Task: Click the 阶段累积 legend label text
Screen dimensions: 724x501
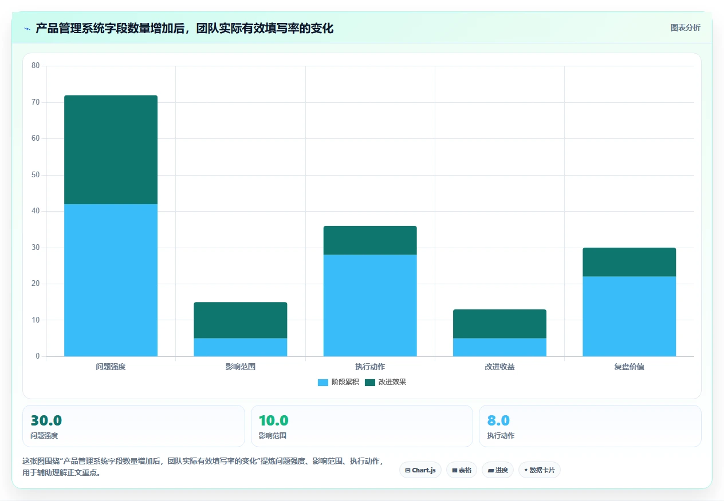Action: (345, 382)
